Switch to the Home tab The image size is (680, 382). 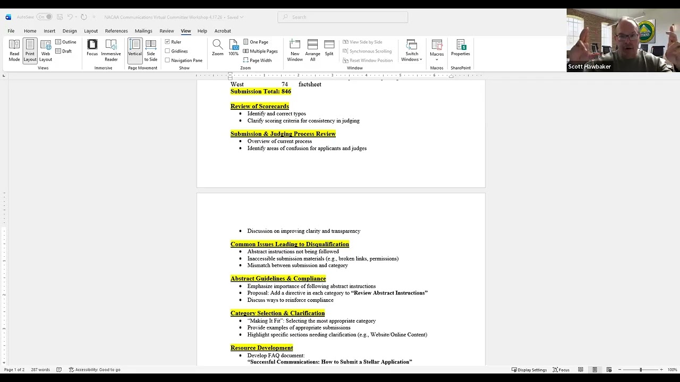coord(30,31)
